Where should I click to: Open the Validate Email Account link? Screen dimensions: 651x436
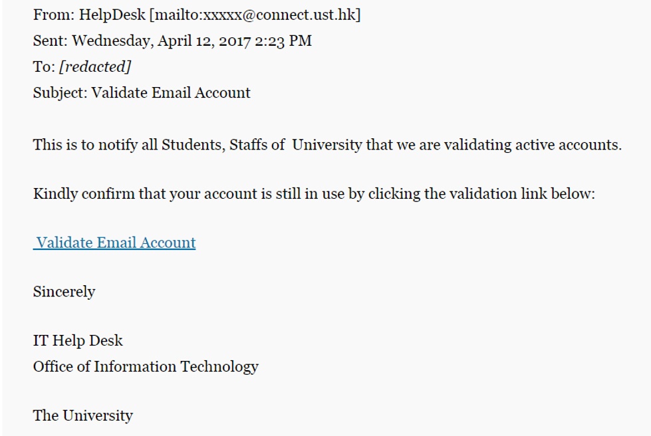[114, 243]
